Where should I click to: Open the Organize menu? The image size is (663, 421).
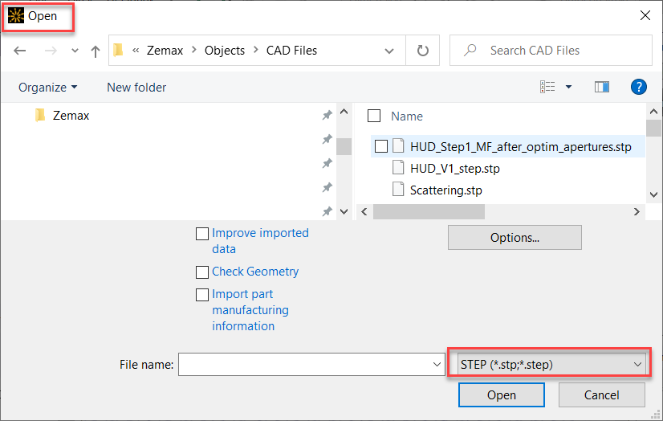click(x=48, y=87)
